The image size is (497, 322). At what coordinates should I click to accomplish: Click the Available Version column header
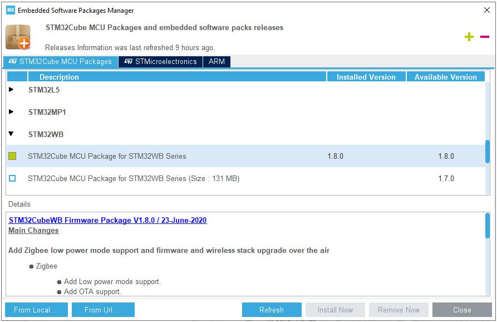point(445,77)
